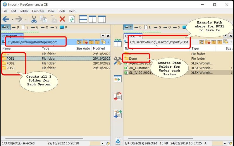The width and height of the screenshot is (234, 146).
Task: Open the Tools menu
Action: tap(61, 11)
